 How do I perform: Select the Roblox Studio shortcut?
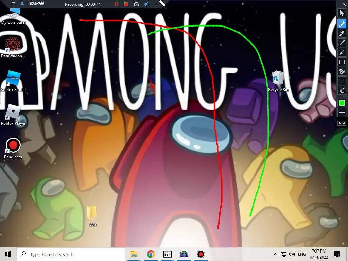pos(13,81)
